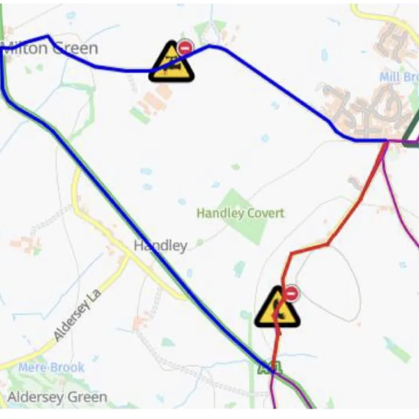Image resolution: width=419 pixels, height=419 pixels.
Task: Click the roadworks warning triangle on the red route
Action: click(277, 307)
